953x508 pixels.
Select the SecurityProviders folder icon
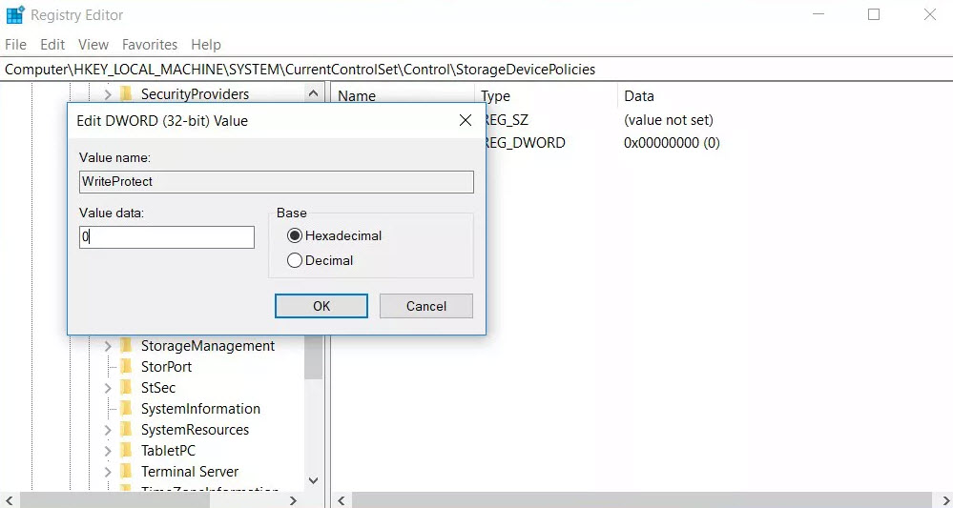[126, 93]
